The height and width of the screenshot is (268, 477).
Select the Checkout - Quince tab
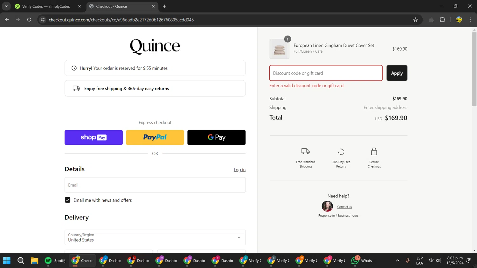[x=121, y=6]
